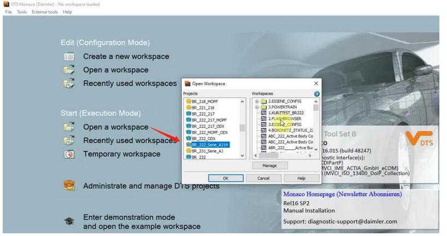Click the 3.POWERTRAIN folder icon
This screenshot has height=236, width=447.
click(264, 107)
